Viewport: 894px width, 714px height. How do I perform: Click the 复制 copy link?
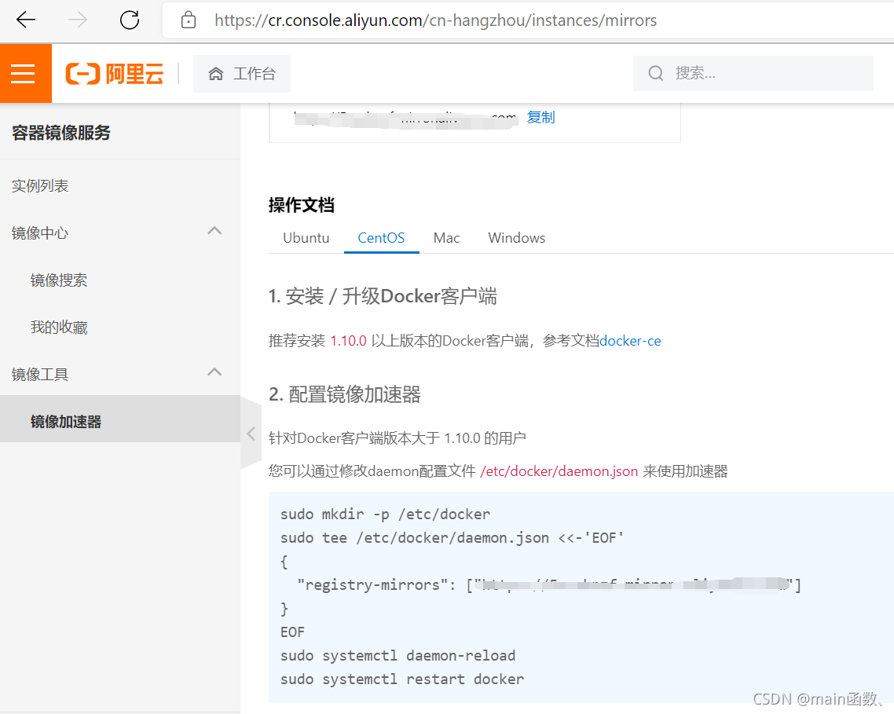click(540, 117)
